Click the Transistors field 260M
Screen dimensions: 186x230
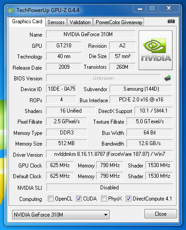(x=123, y=67)
